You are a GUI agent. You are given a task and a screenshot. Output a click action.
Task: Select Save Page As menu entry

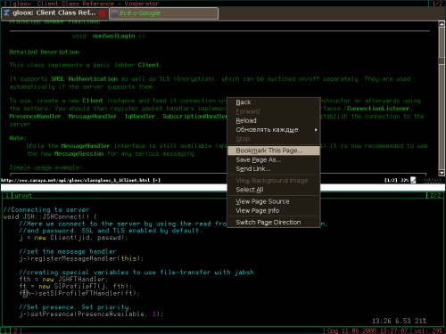coord(274,159)
